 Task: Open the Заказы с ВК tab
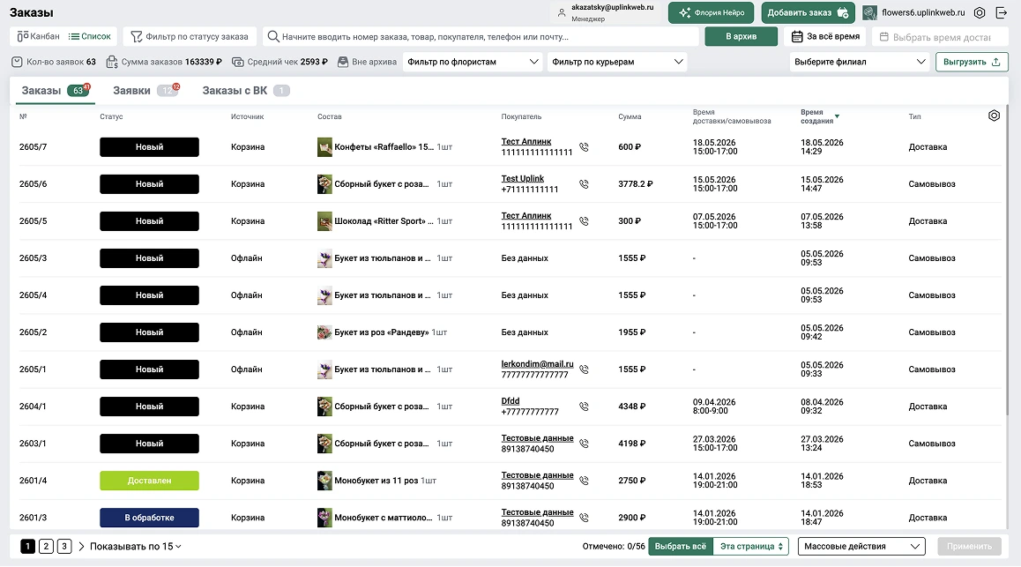coord(245,91)
